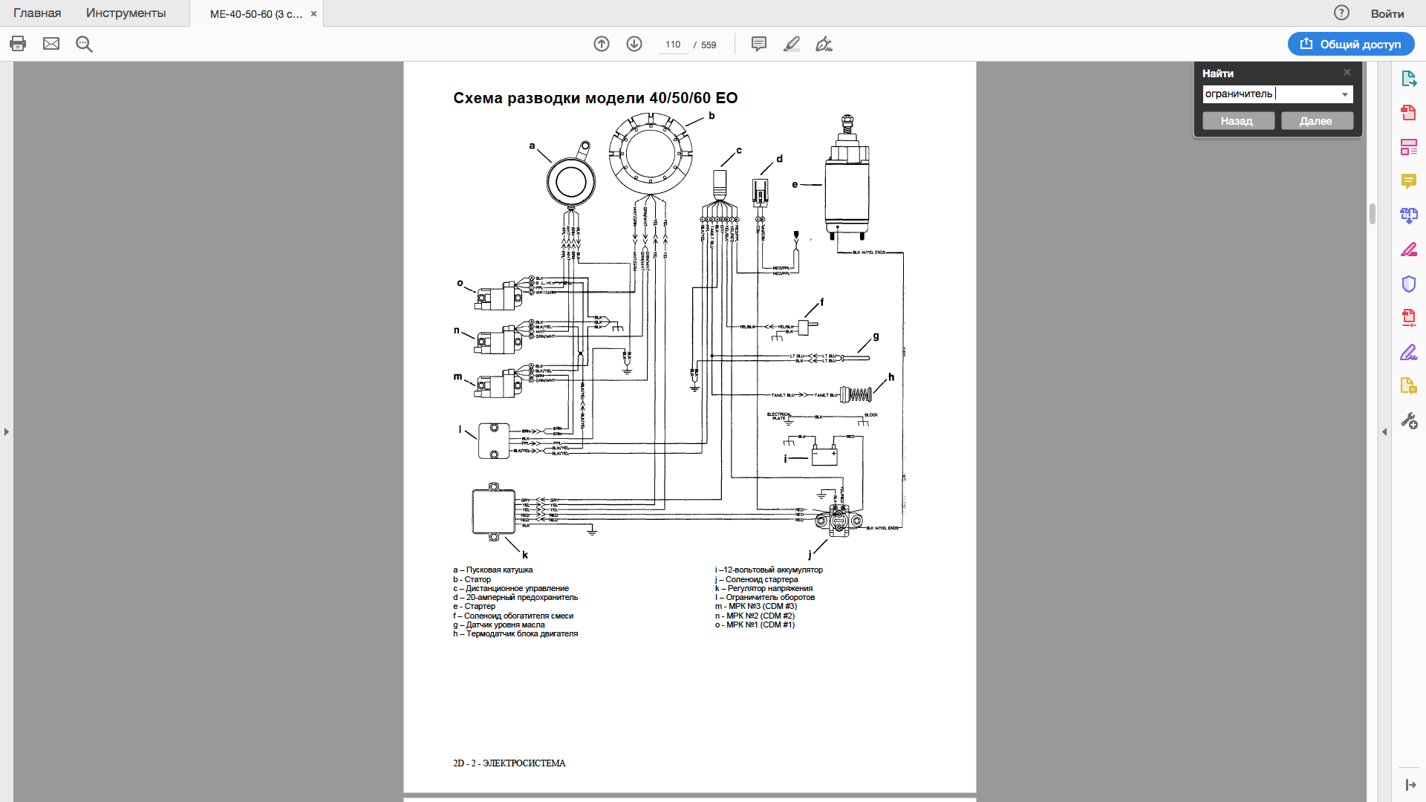Add a comment note tool
Screen dimensions: 1426x802
point(759,44)
